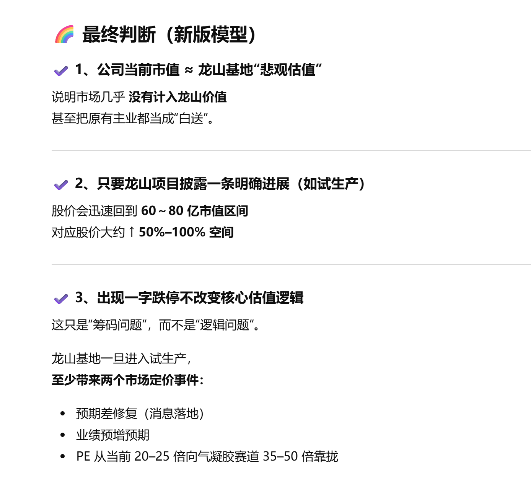This screenshot has width=531, height=482.
Task: Click the checkmark beside 出现一字跌停 heading
Action: click(61, 298)
